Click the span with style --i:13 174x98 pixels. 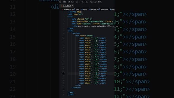click(x=93, y=66)
